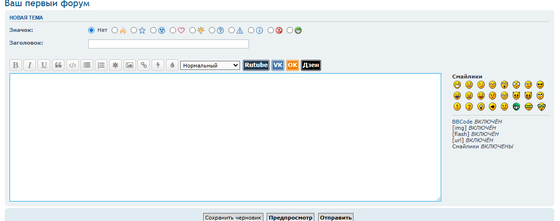Insert a quote block using the quote icon
The width and height of the screenshot is (560, 221).
(x=58, y=65)
